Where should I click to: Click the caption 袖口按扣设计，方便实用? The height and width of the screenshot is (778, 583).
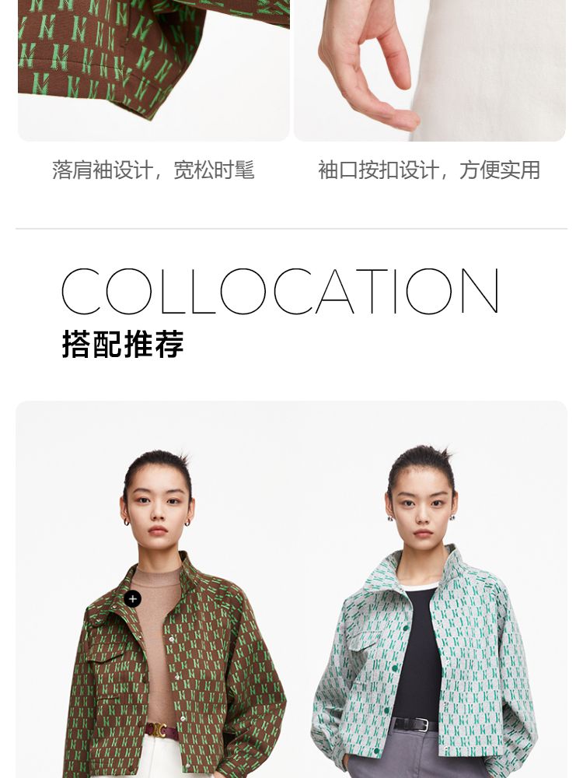tap(429, 170)
